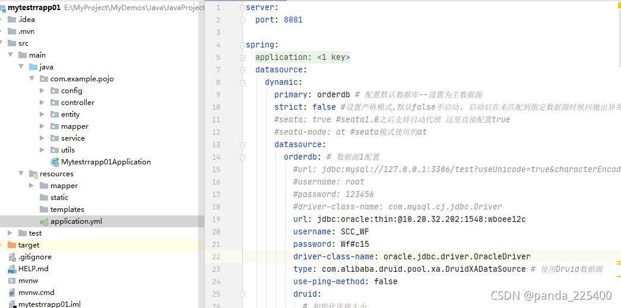
Task: Click the password value Wf#c15
Action: click(x=355, y=245)
